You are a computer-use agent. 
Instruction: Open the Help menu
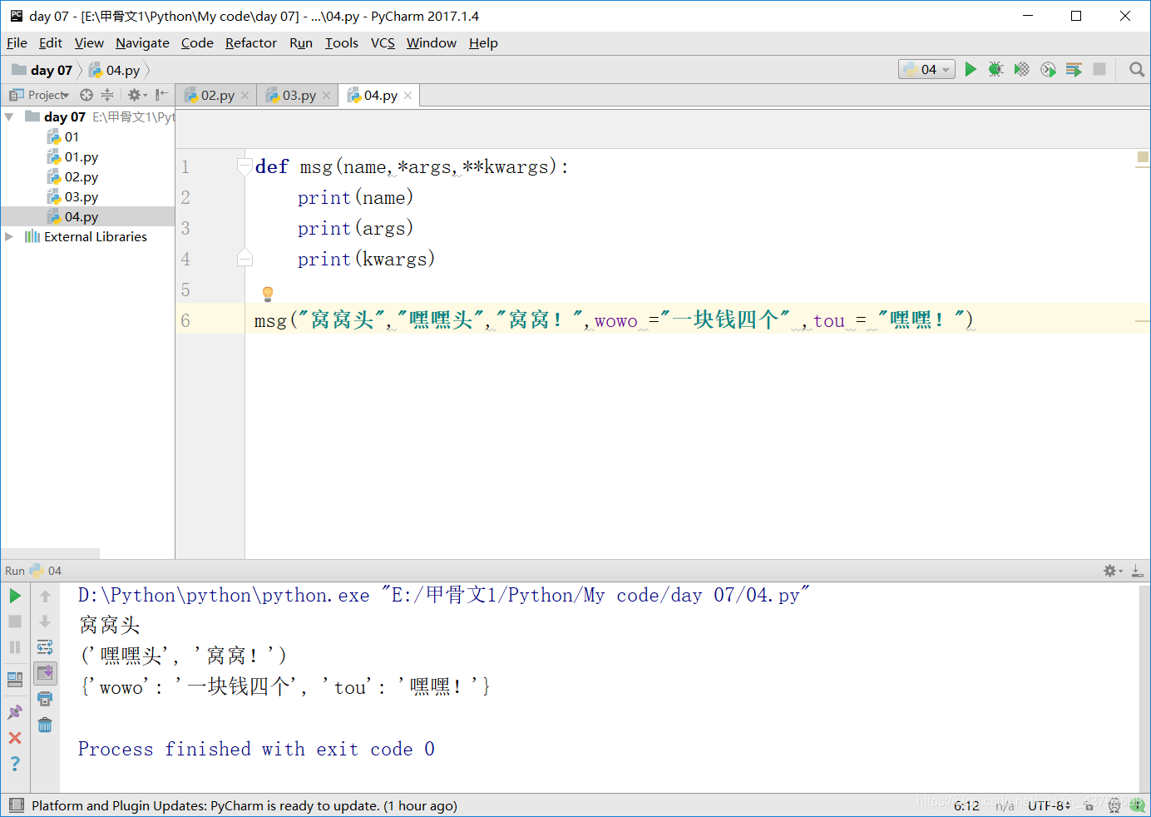click(483, 43)
